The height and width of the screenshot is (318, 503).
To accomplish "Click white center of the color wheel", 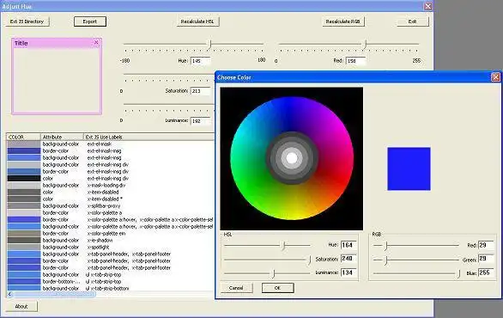I will pyautogui.click(x=292, y=158).
